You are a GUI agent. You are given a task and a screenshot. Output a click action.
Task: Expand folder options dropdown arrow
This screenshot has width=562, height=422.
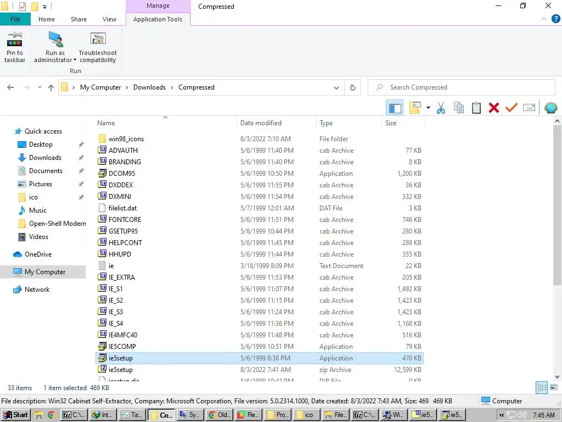pos(428,108)
